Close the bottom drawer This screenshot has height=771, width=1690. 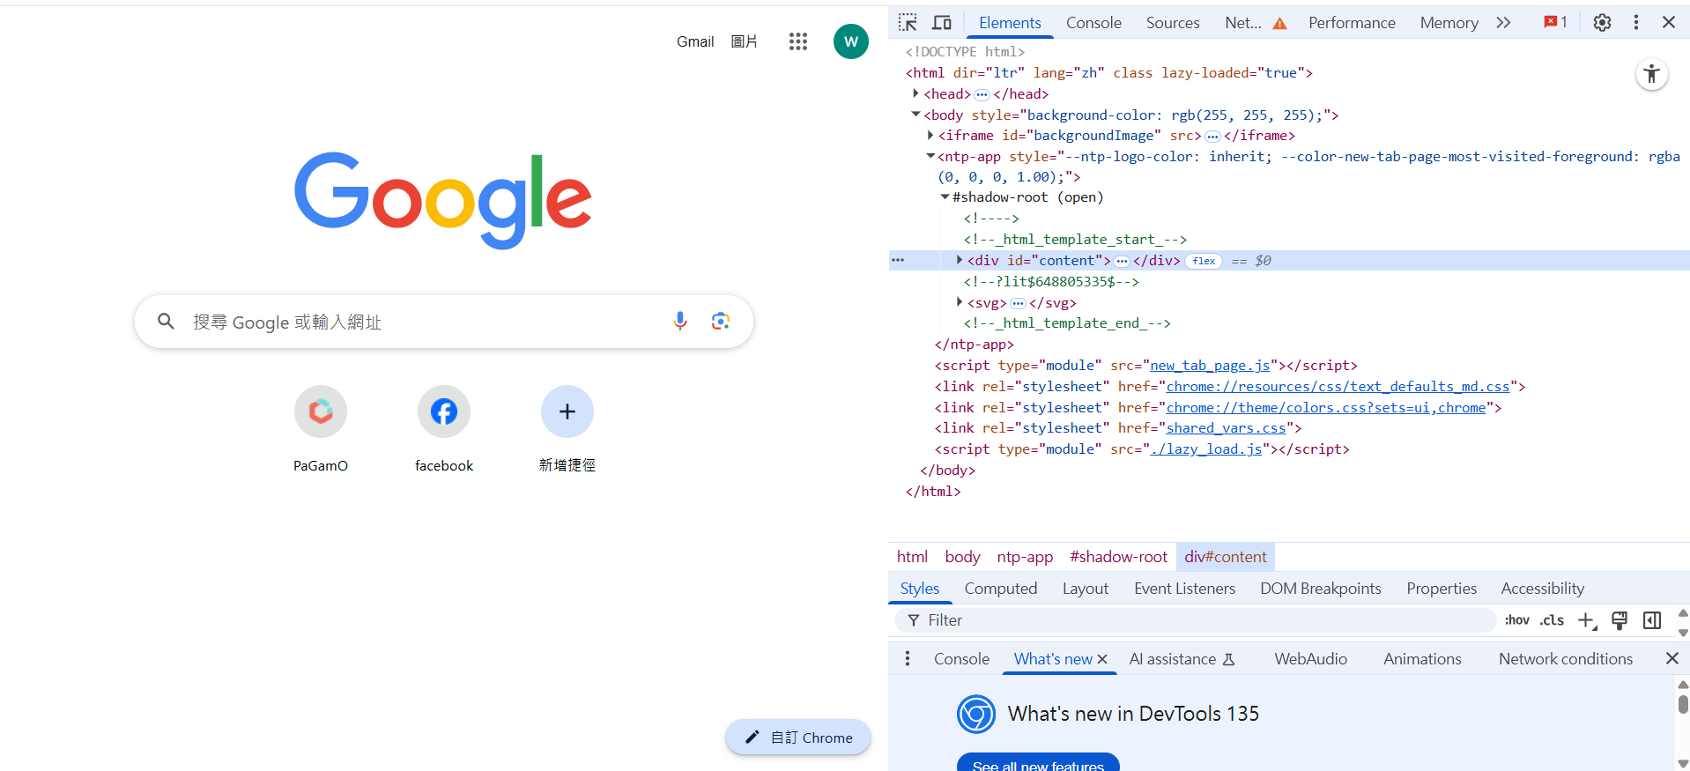1672,658
